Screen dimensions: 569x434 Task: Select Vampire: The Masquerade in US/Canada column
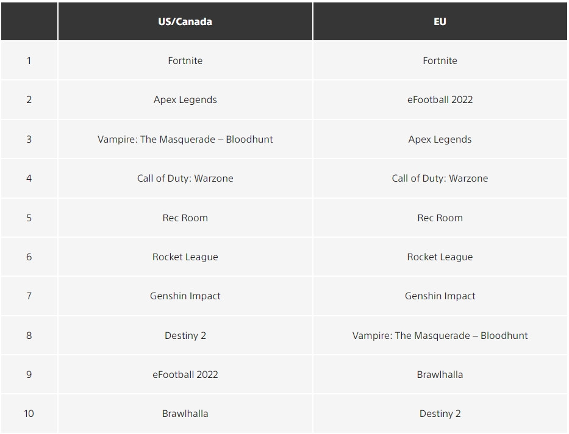185,139
